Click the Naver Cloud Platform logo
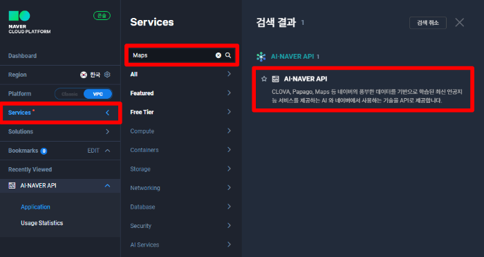The width and height of the screenshot is (484, 257). [x=29, y=22]
